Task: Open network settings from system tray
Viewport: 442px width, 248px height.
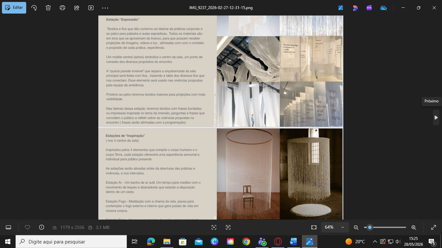Action: pos(391,242)
